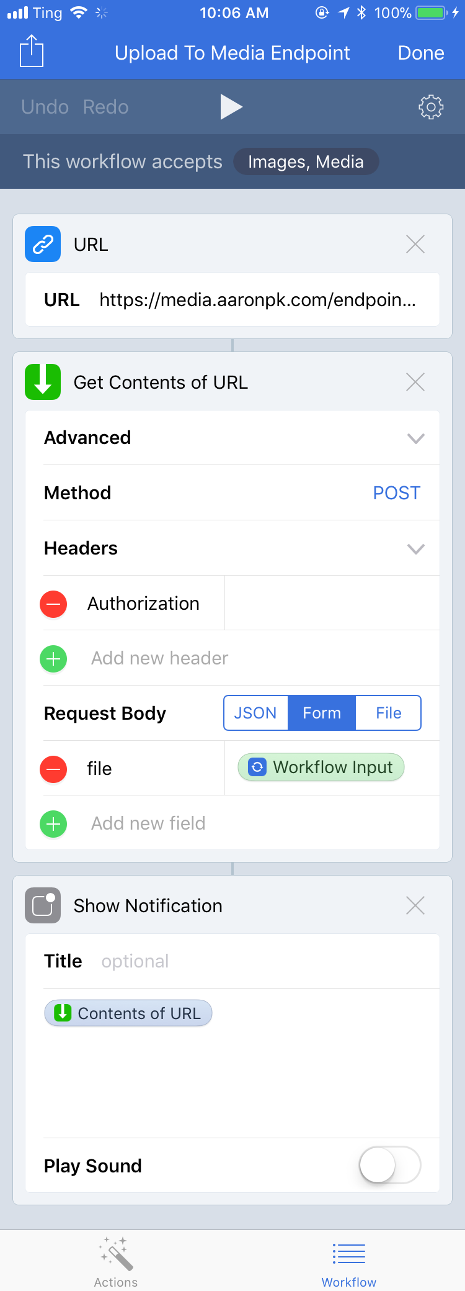Screen dimensions: 465x1291
Task: Add new header green plus icon
Action: click(53, 658)
